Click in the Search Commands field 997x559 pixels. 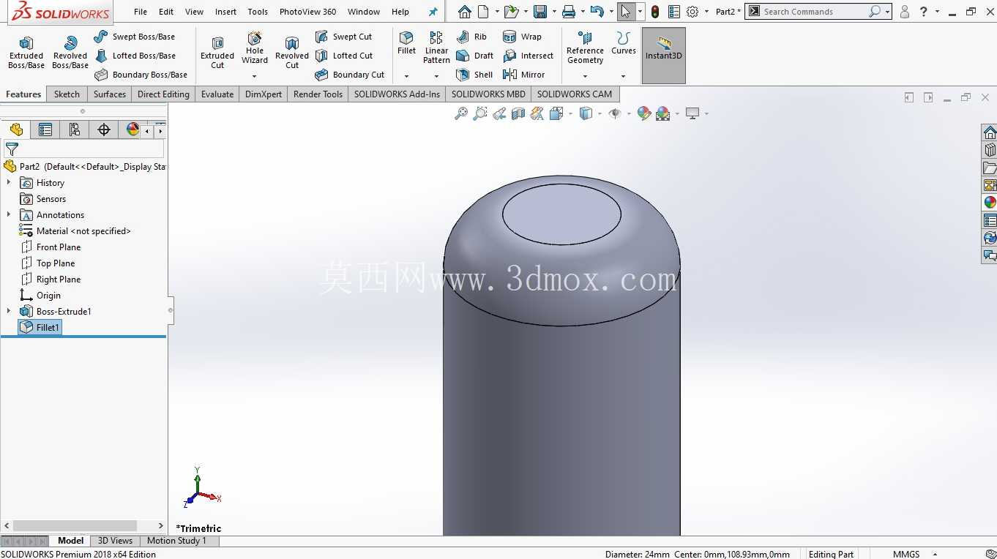(813, 12)
